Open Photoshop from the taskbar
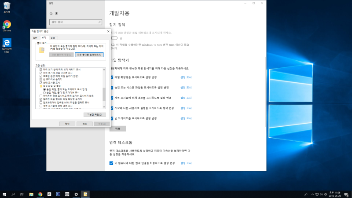The width and height of the screenshot is (352, 198). (58, 194)
